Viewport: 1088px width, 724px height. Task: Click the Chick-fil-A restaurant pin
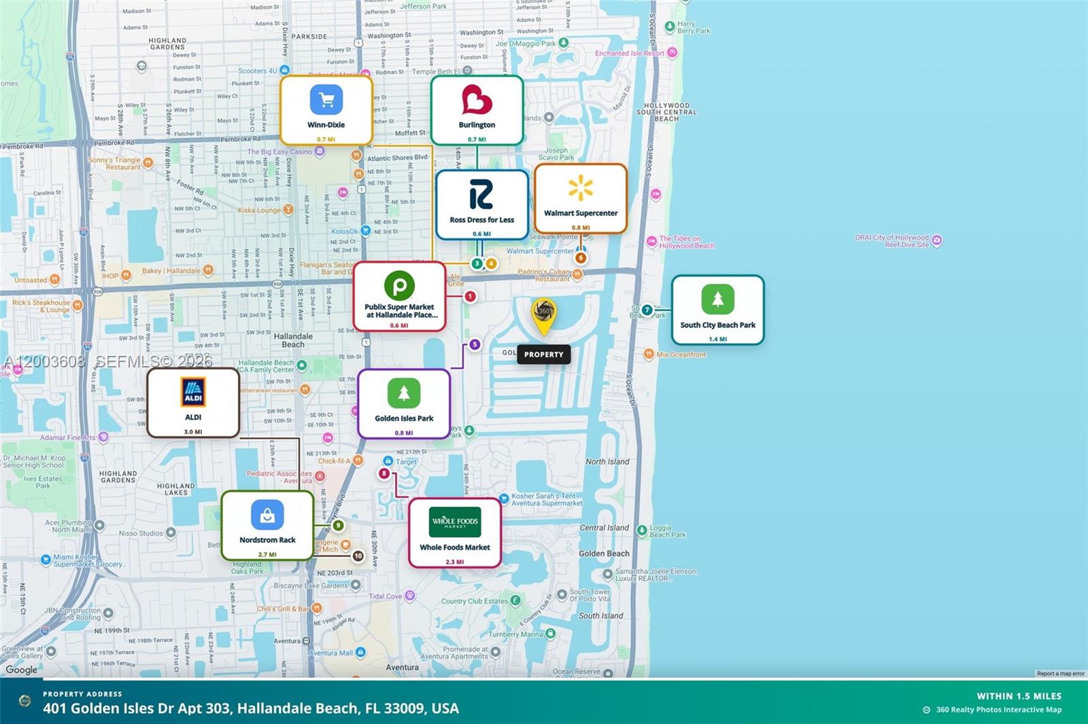[x=358, y=461]
